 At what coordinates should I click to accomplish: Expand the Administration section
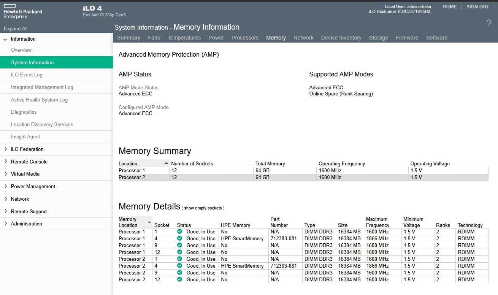pos(5,224)
